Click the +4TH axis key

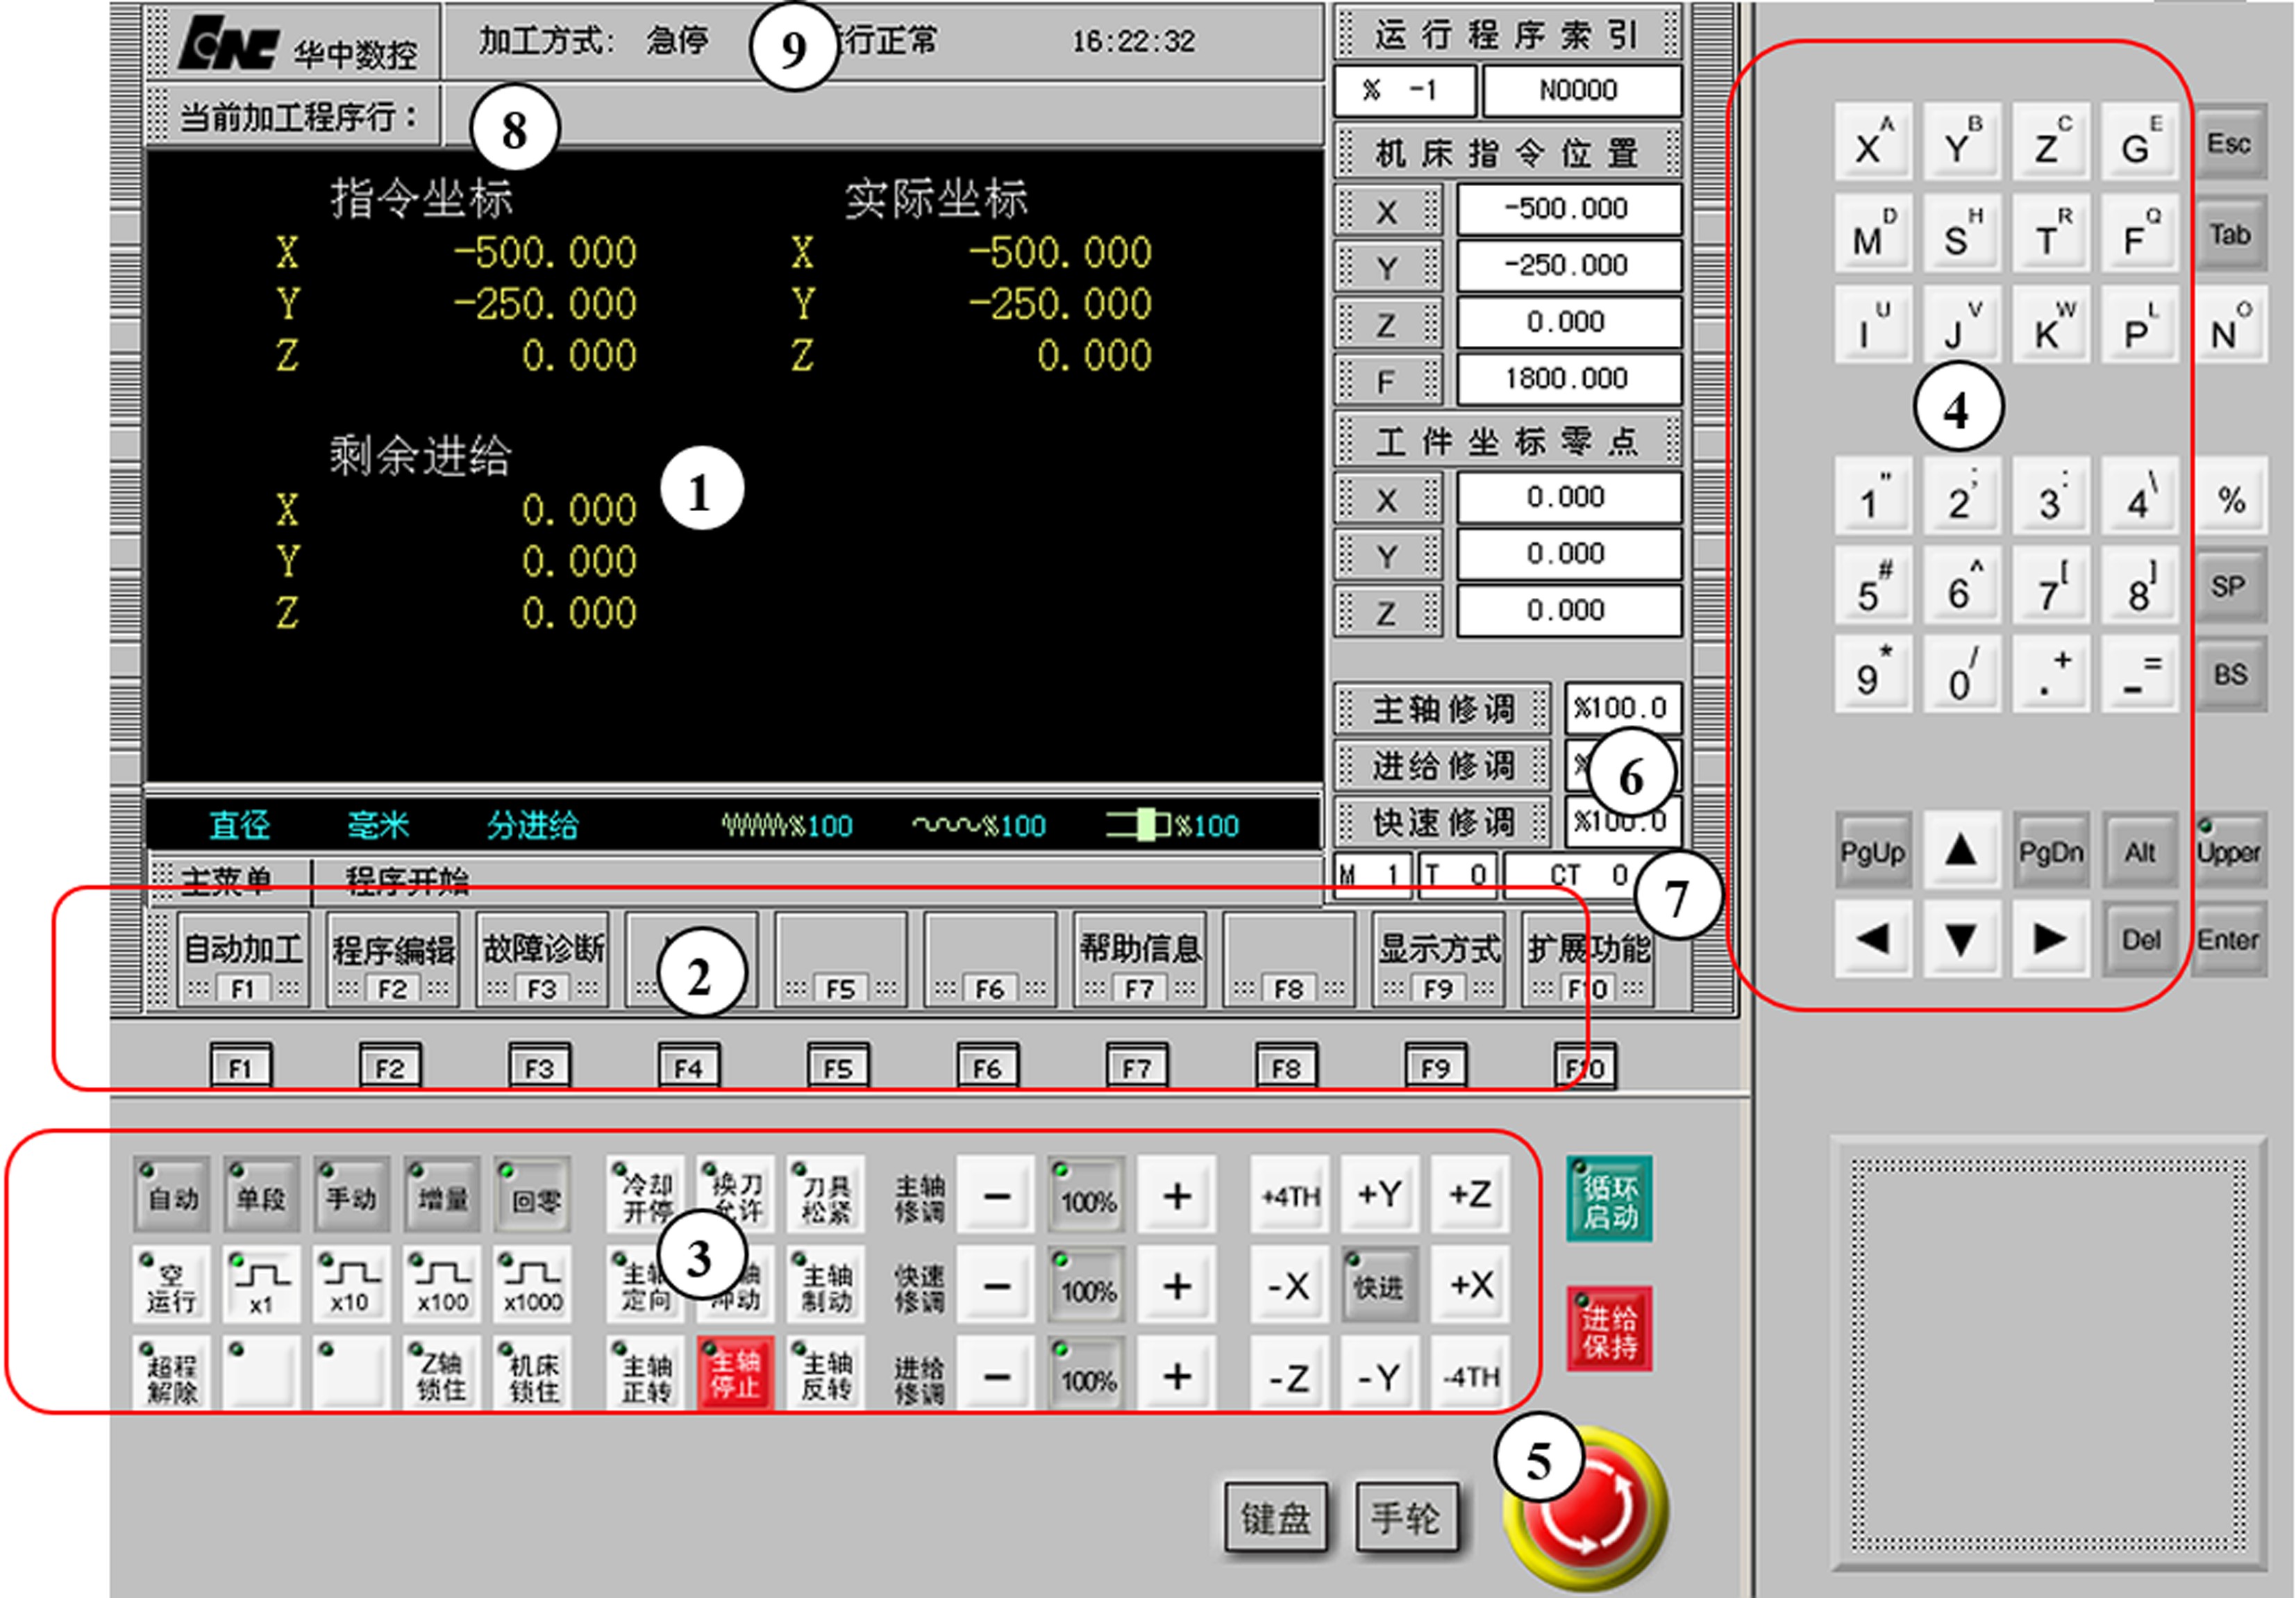pyautogui.click(x=1289, y=1194)
